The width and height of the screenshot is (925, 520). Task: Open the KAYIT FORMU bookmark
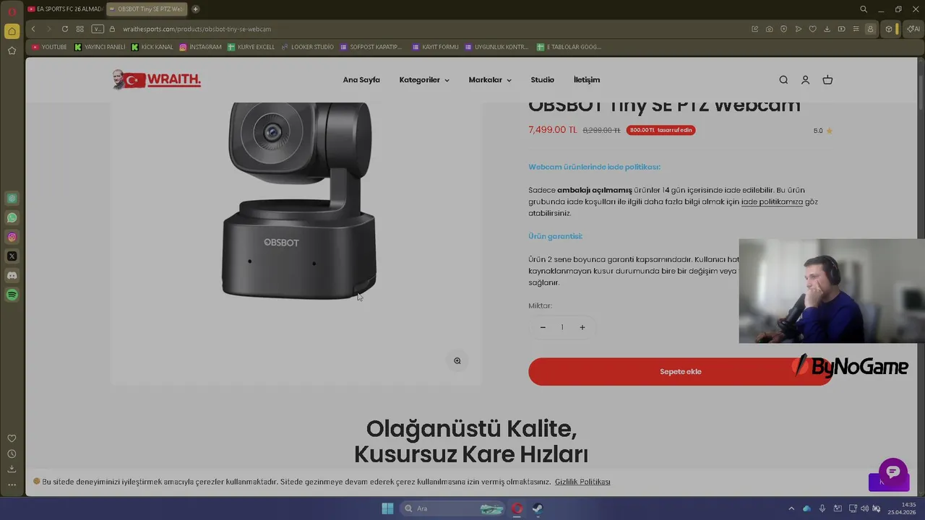(x=436, y=47)
